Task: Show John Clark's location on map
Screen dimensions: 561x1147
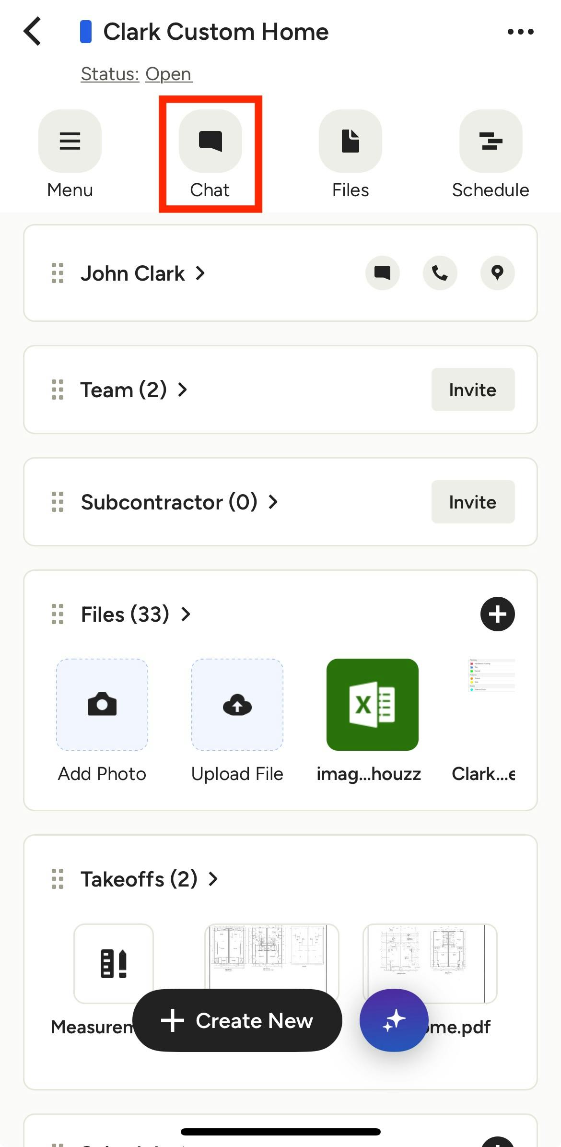Action: pyautogui.click(x=497, y=273)
